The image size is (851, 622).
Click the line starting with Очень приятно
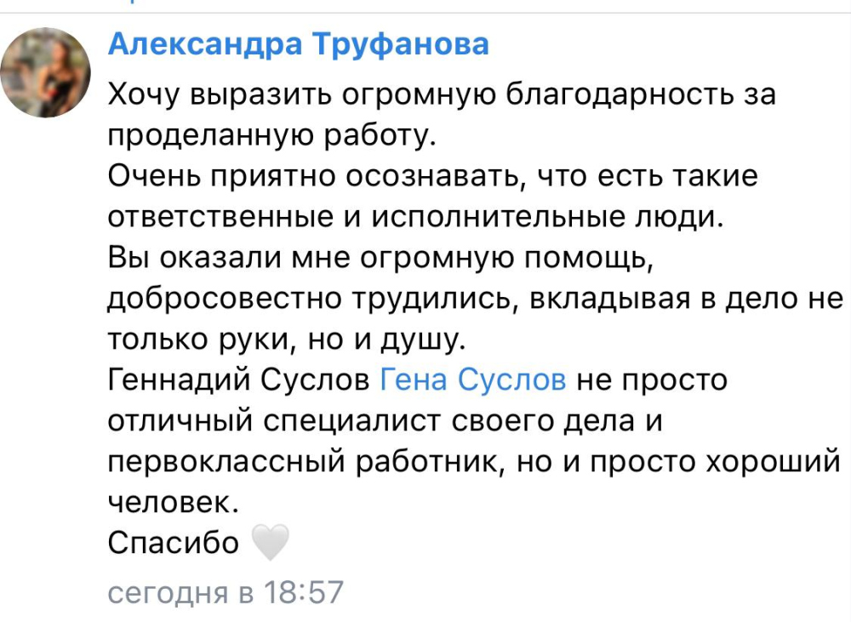pos(432,176)
